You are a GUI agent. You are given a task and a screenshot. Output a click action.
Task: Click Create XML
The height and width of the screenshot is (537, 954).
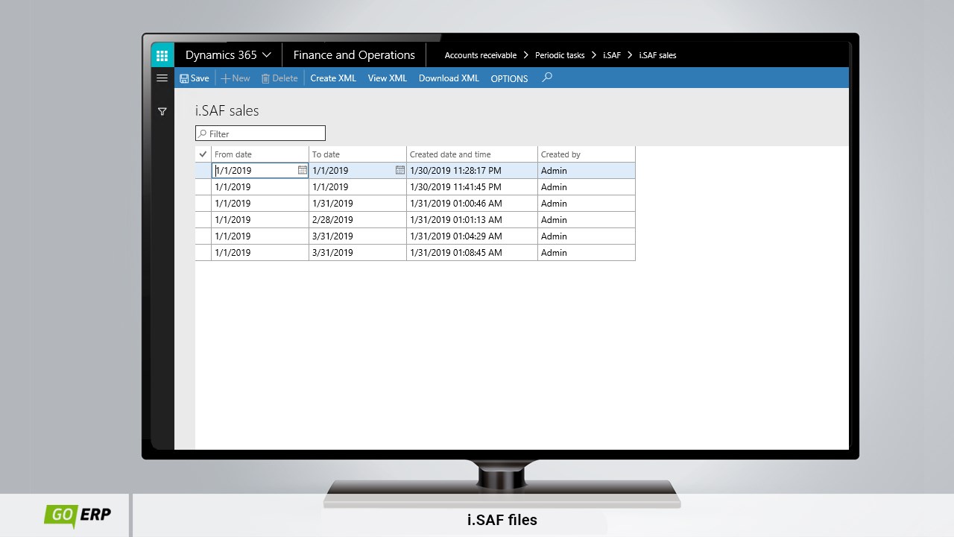333,78
